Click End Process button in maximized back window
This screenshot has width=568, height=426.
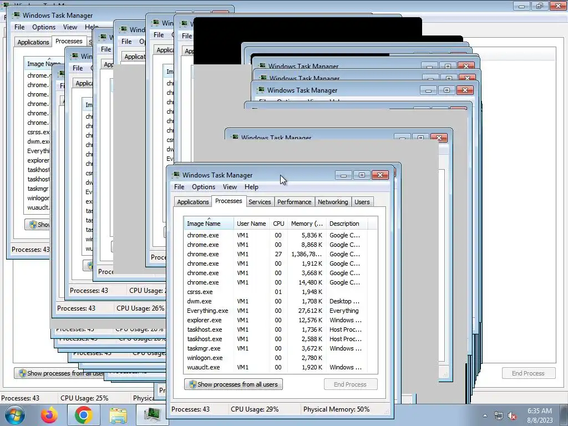529,373
